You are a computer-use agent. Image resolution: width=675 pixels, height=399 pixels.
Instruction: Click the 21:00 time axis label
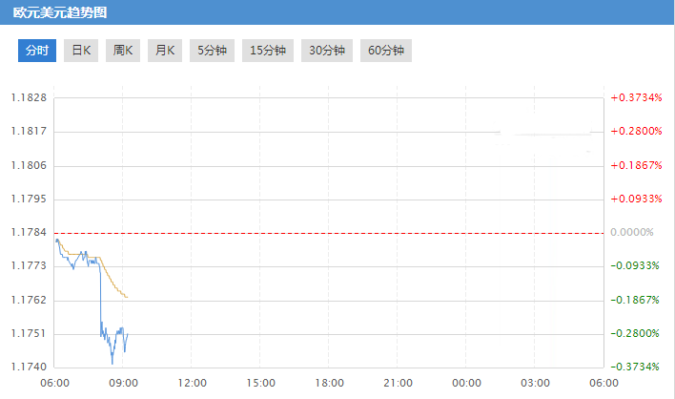click(x=398, y=383)
